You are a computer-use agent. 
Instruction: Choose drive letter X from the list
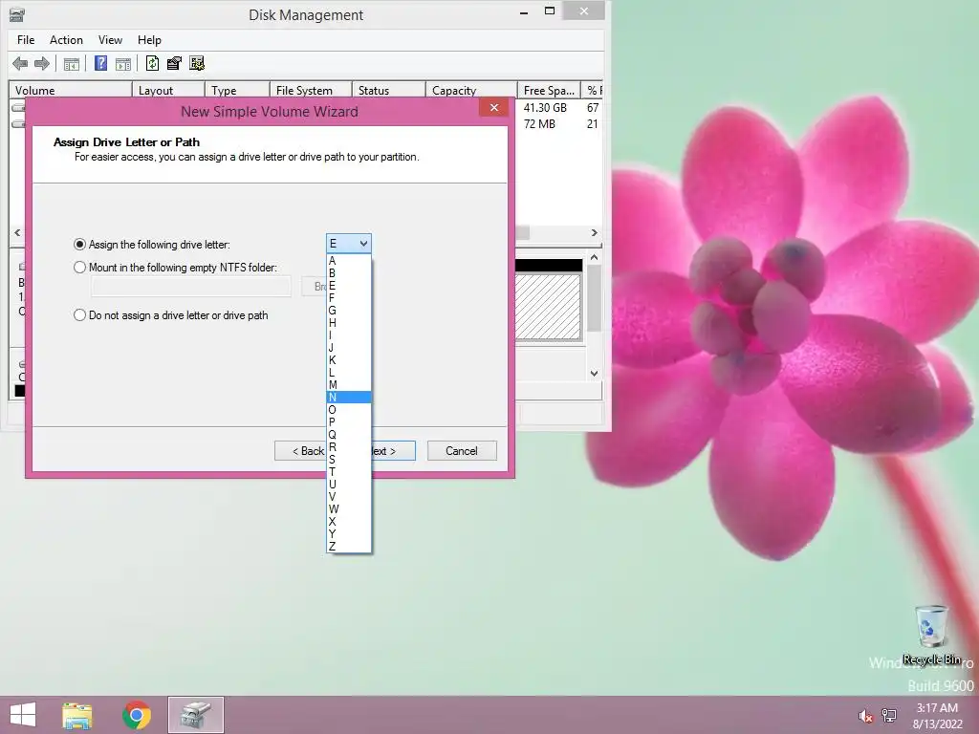(x=348, y=521)
